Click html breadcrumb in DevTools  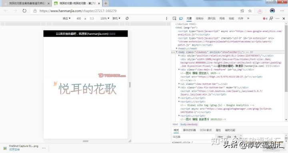(175, 124)
